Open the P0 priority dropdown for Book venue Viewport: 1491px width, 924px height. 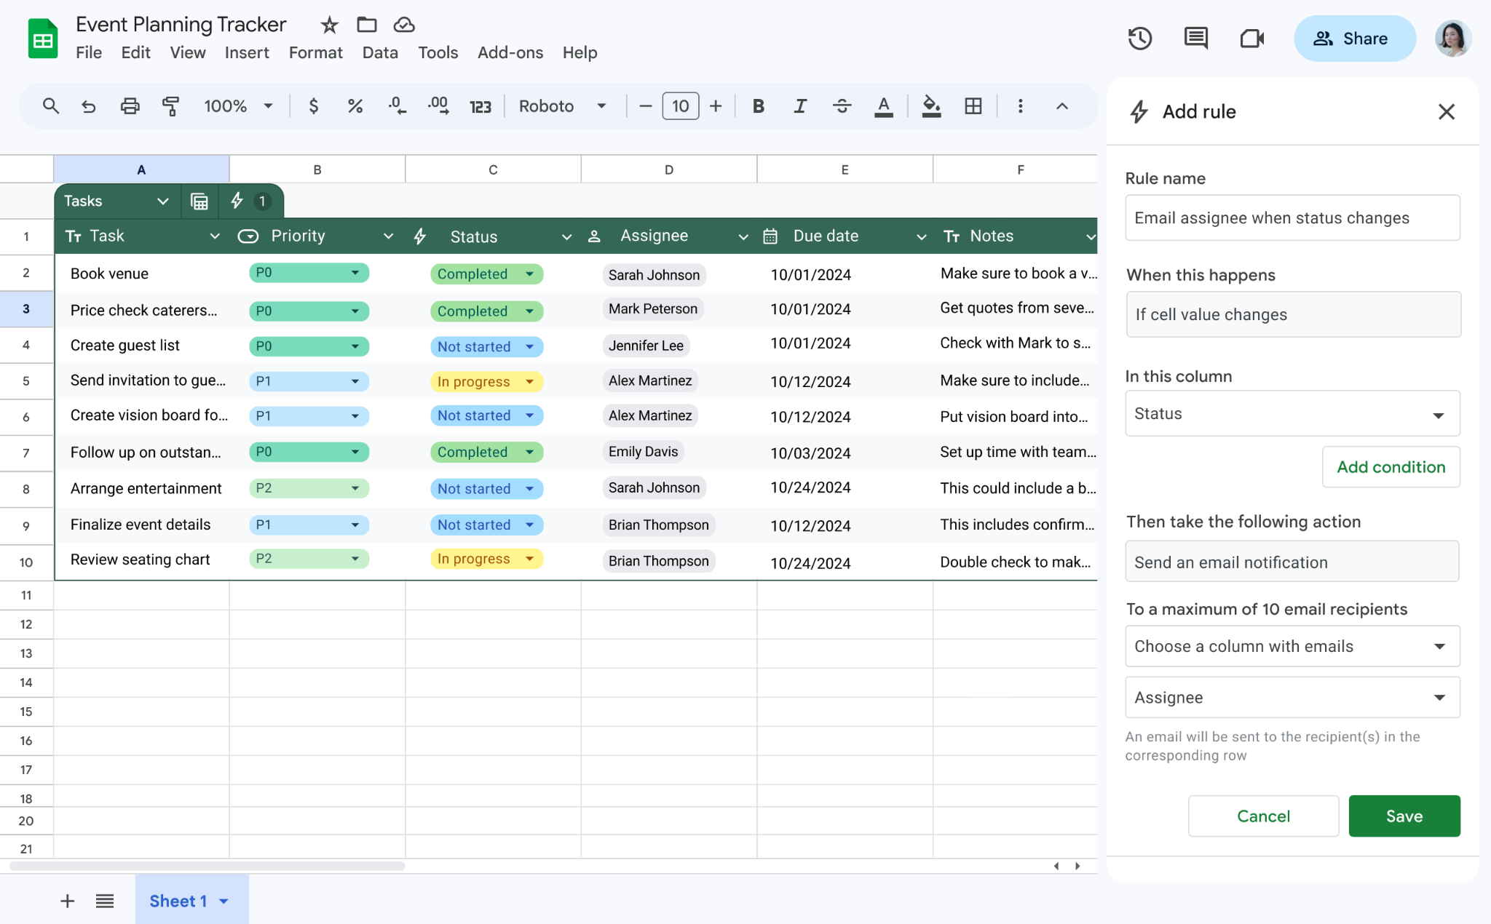[x=355, y=273]
